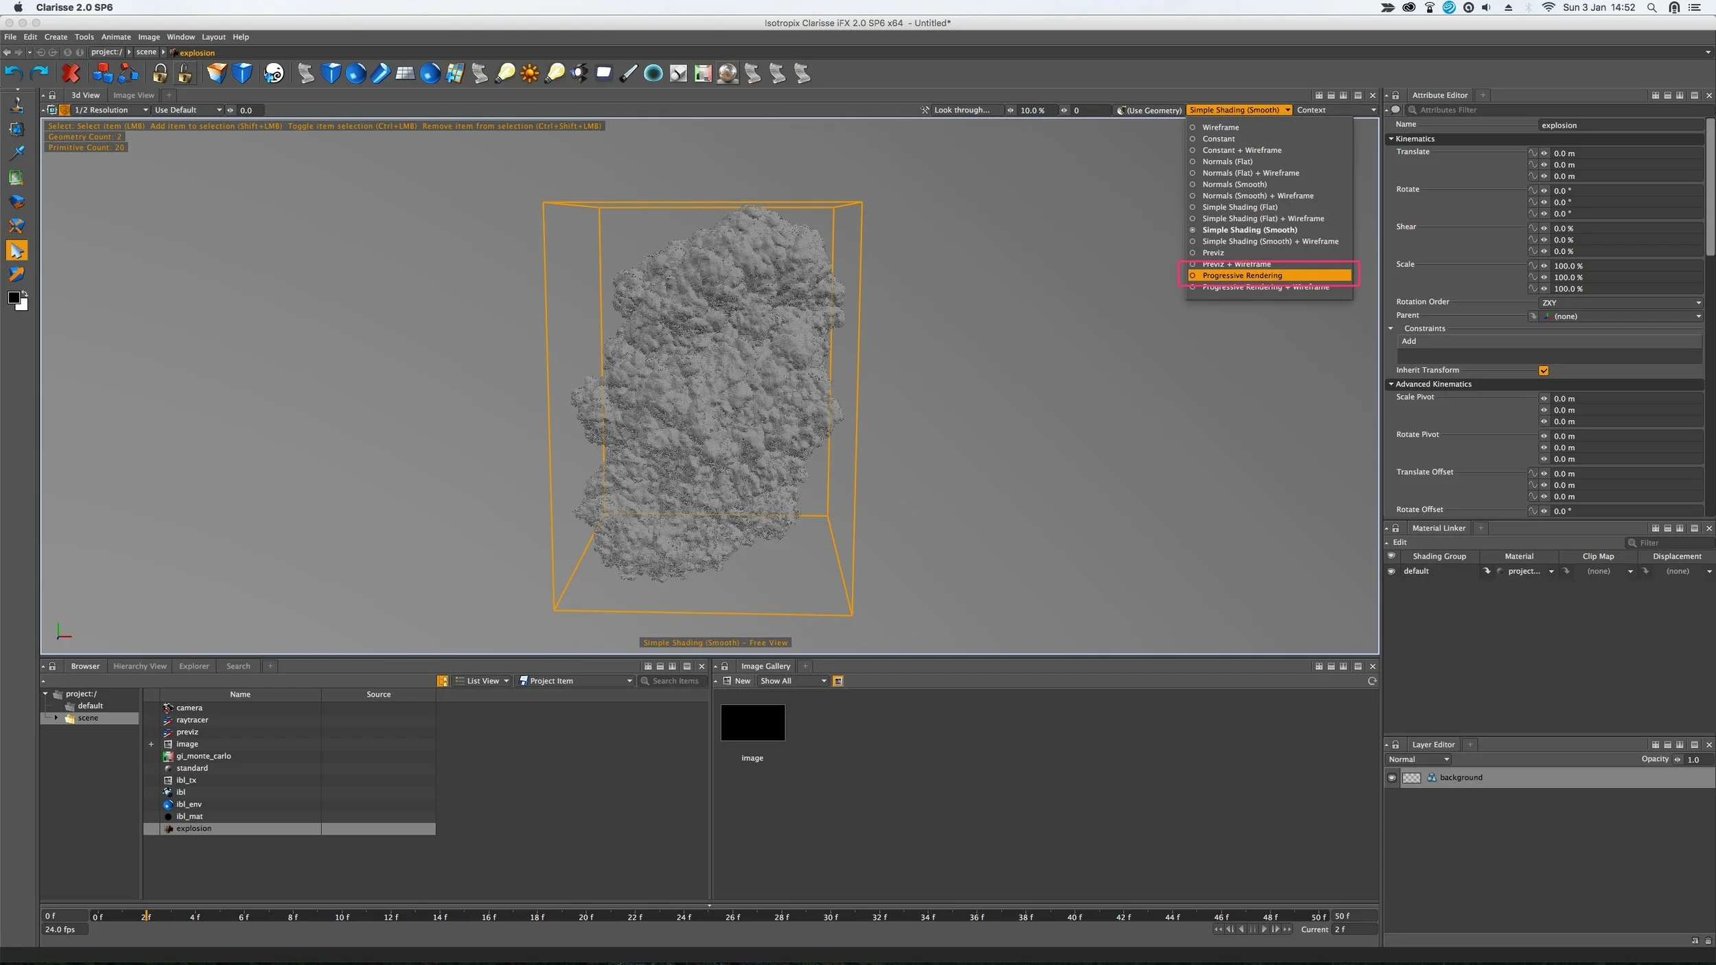The width and height of the screenshot is (1716, 965).
Task: Create a blue sphere primitive
Action: (356, 73)
